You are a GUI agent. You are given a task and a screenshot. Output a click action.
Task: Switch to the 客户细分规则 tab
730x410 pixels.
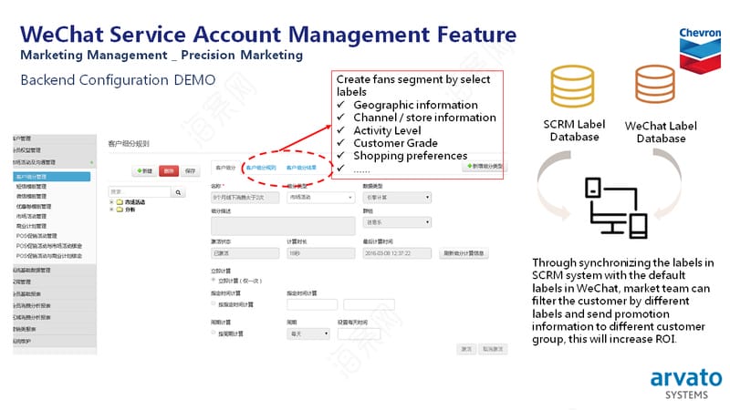(x=261, y=168)
